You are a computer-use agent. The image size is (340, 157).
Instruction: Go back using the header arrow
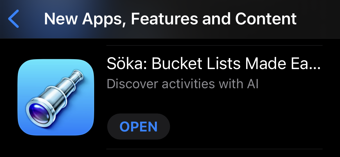(14, 19)
